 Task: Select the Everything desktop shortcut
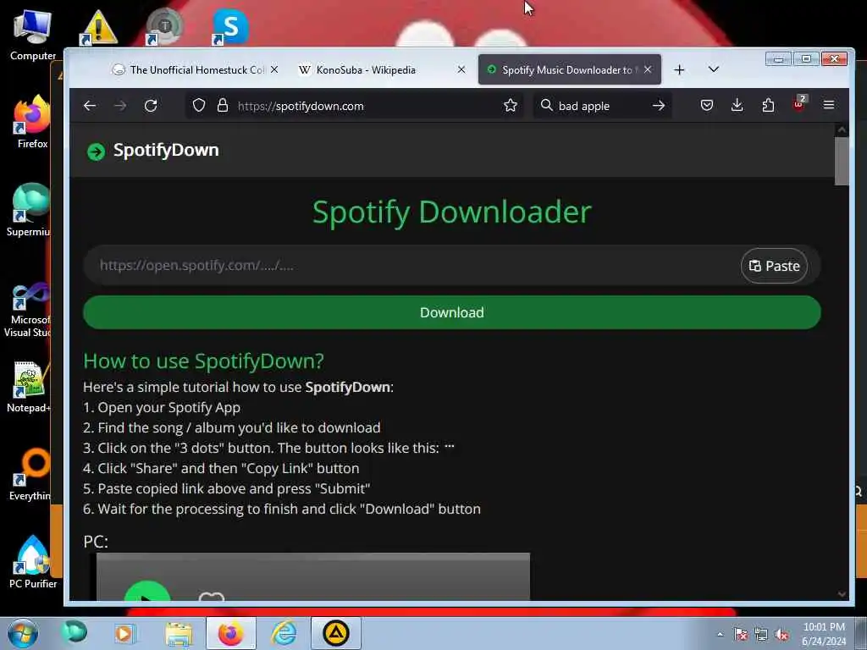coord(31,474)
